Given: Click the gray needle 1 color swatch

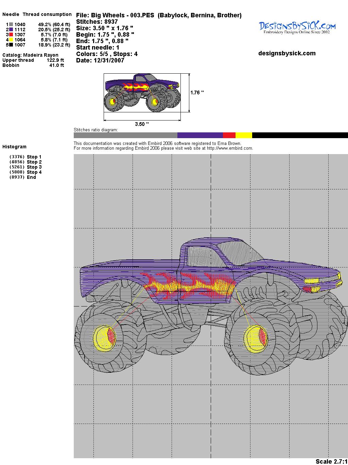Looking at the screenshot, I should coord(11,24).
